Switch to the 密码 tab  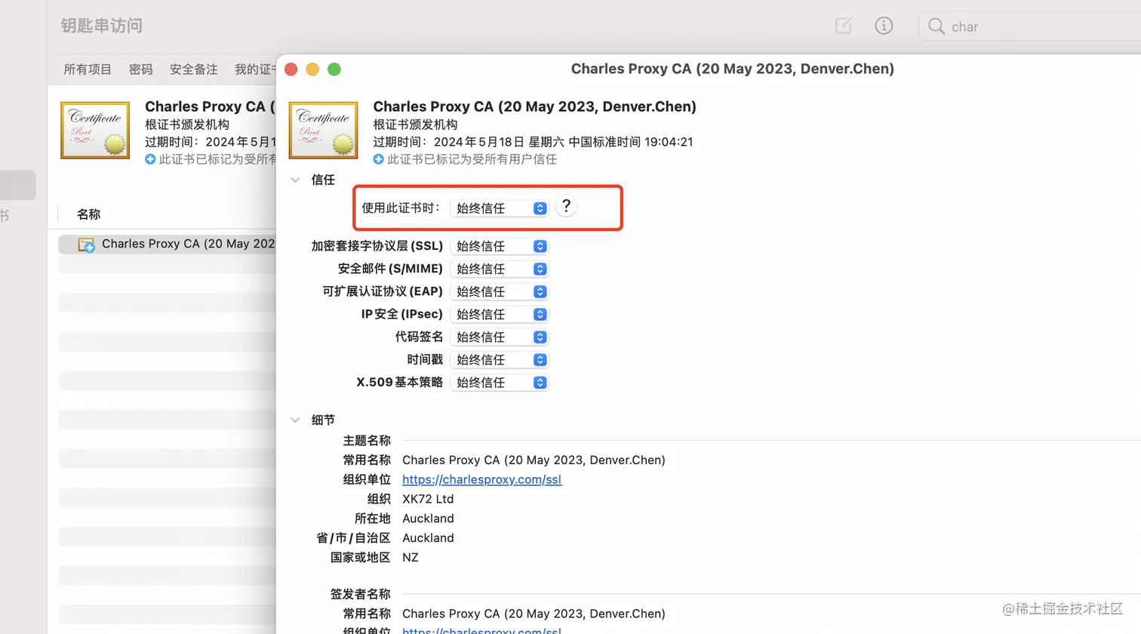(140, 69)
